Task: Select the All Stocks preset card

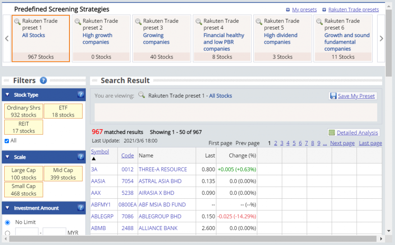Action: click(x=41, y=38)
